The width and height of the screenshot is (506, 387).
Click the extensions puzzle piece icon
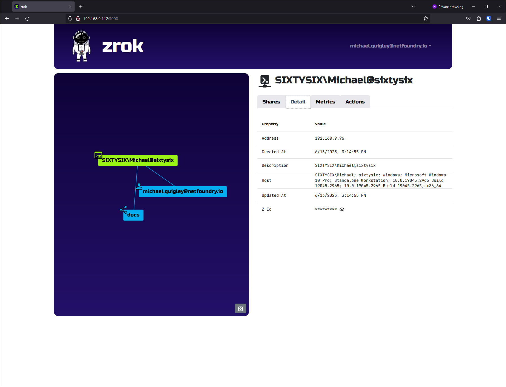coord(478,18)
